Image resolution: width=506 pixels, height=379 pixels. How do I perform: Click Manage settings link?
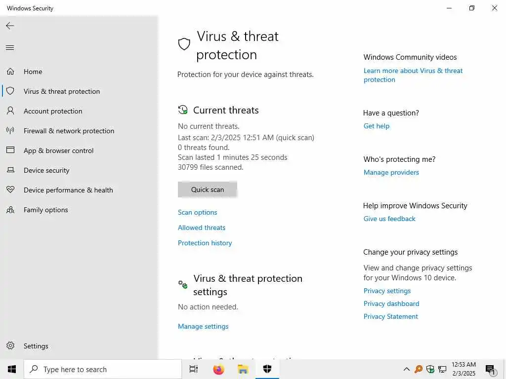[x=203, y=326]
